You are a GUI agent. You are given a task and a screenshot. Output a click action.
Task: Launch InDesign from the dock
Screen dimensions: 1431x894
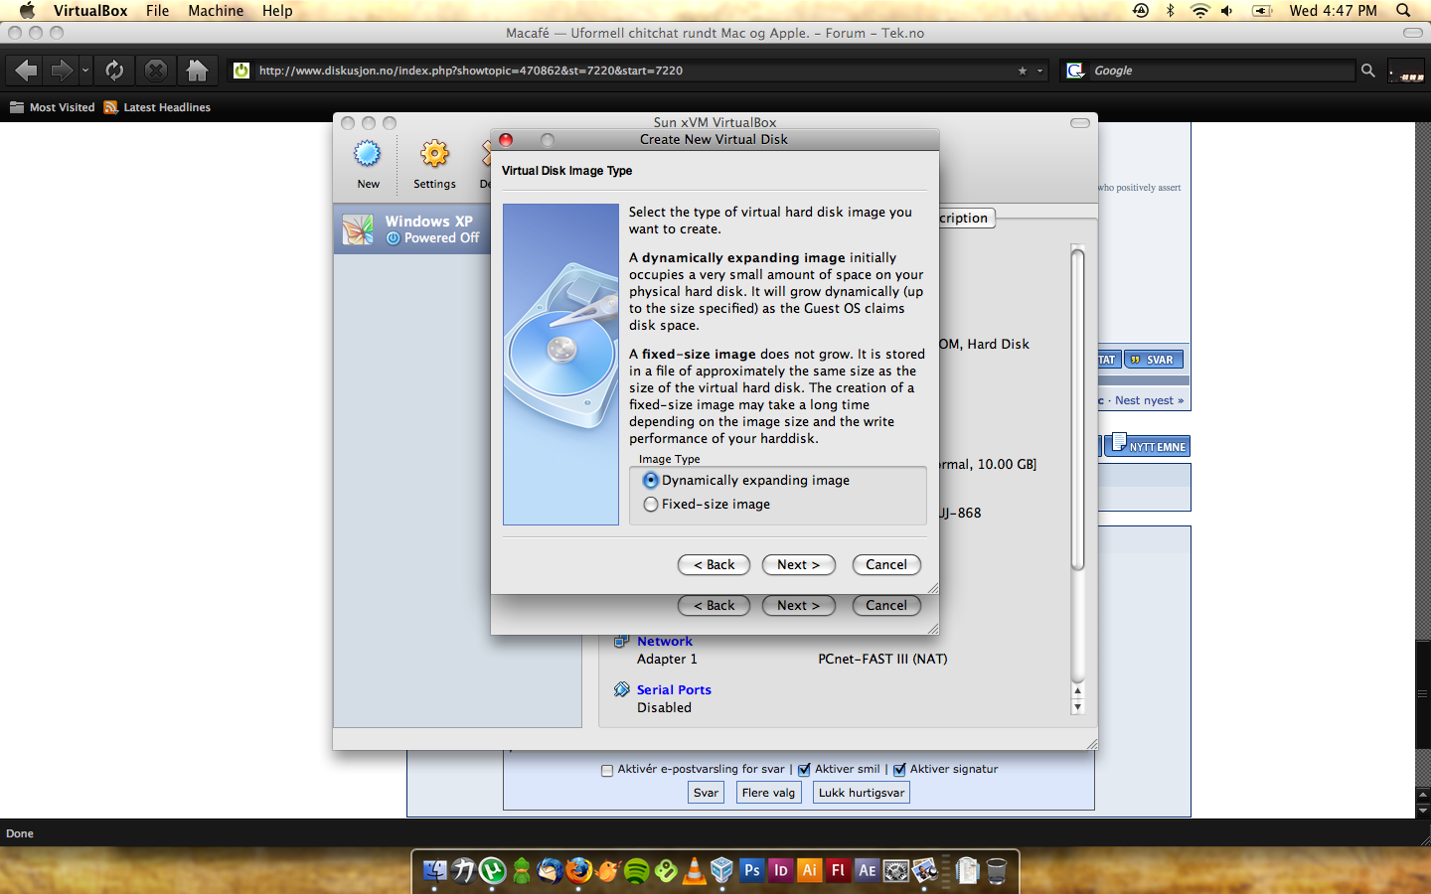[781, 871]
